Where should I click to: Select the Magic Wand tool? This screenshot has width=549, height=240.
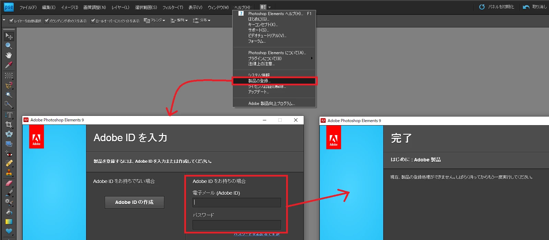(x=9, y=95)
